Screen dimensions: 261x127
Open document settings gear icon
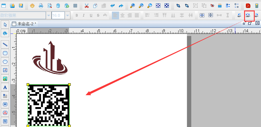click(32, 5)
